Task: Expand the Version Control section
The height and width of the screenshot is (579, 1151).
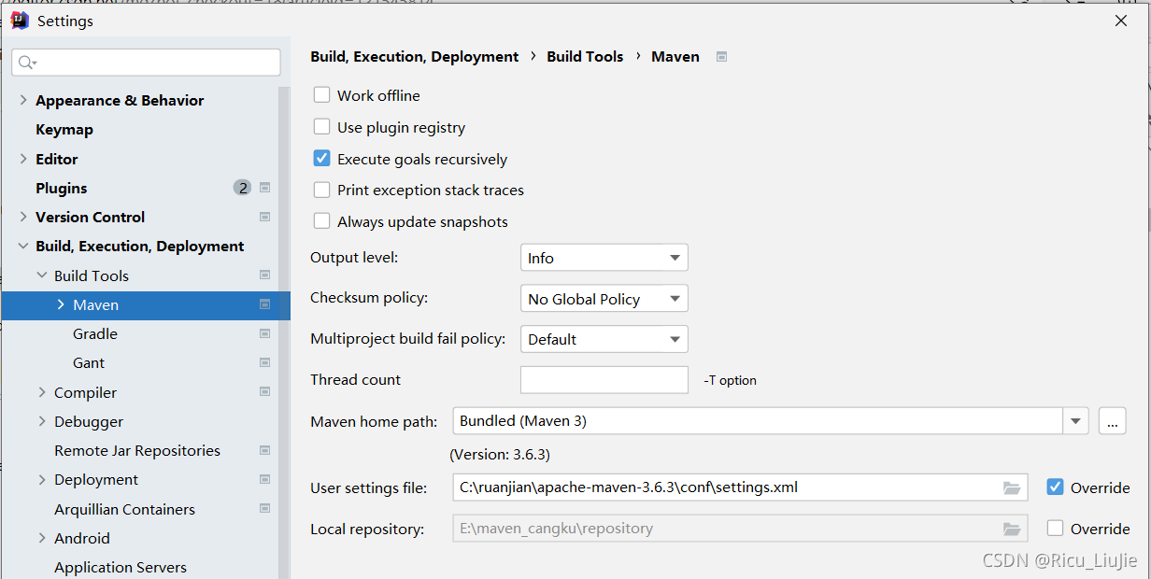Action: click(23, 217)
